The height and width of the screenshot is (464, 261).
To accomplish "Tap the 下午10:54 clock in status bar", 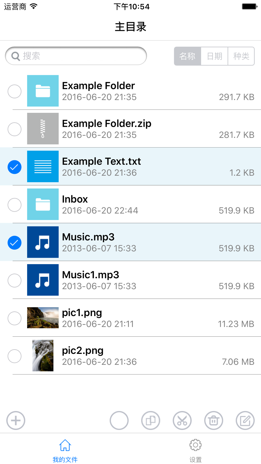I will click(132, 7).
